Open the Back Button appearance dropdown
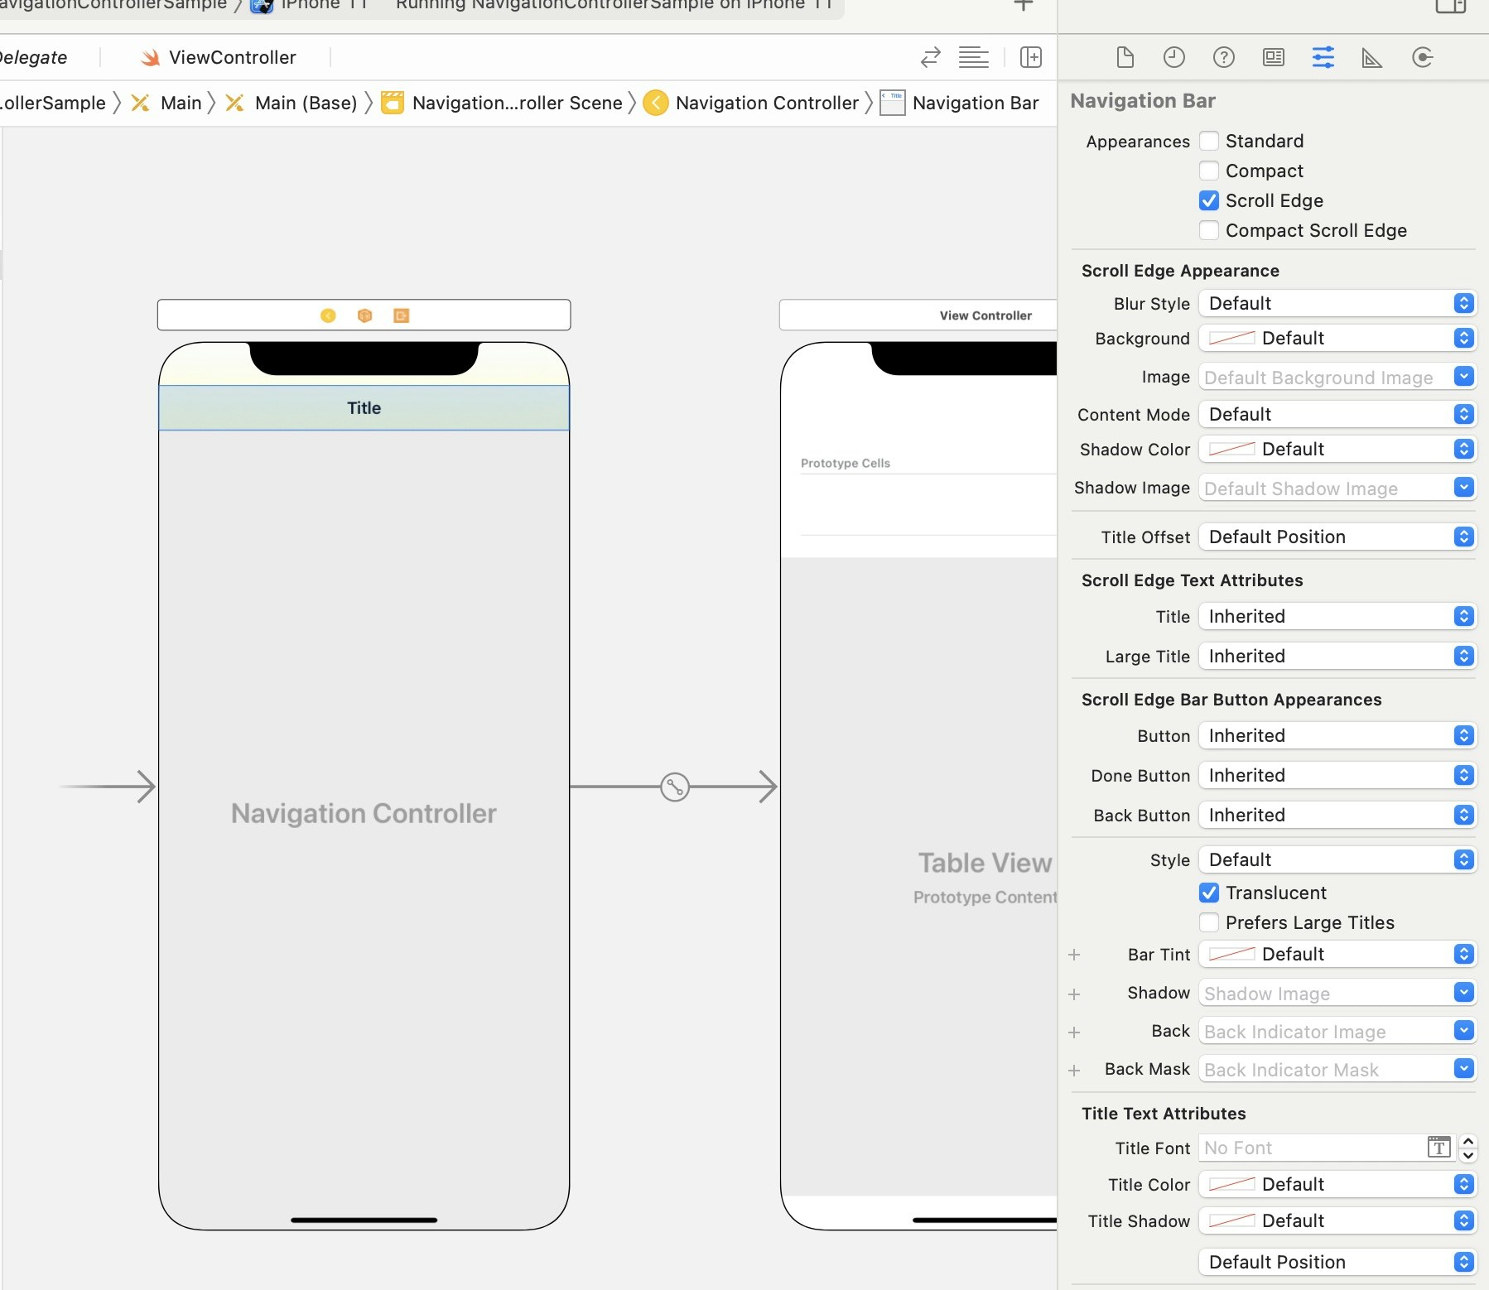Viewport: 1489px width, 1290px height. (x=1337, y=815)
